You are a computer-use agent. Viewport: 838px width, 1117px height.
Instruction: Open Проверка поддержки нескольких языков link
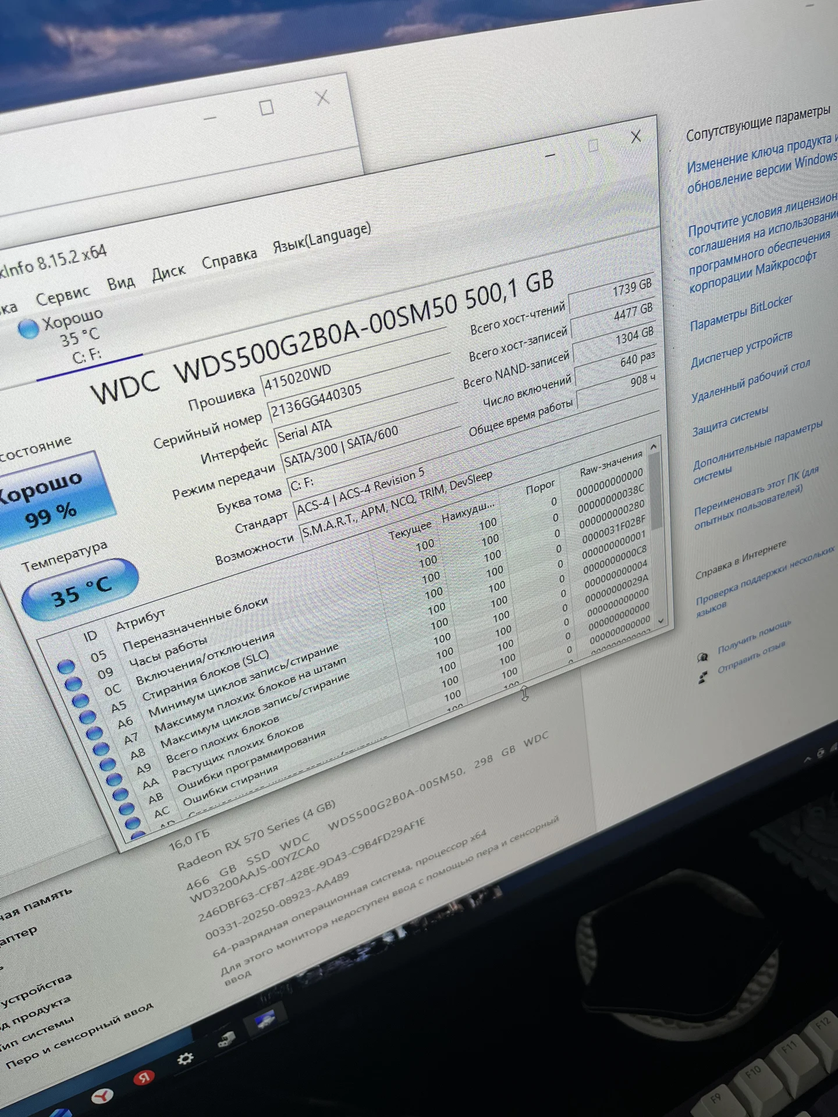pos(765,581)
